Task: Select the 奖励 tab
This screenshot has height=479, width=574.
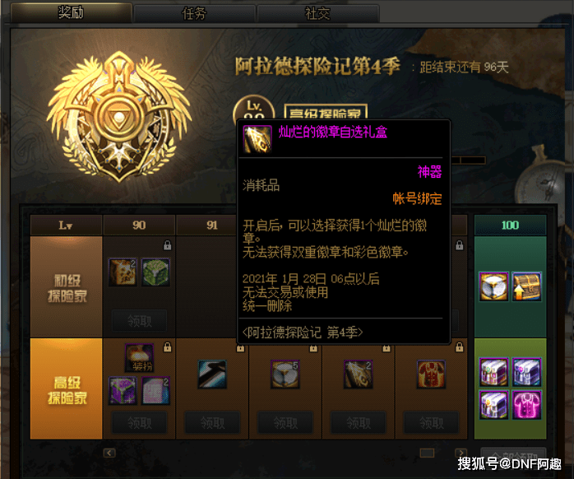Action: pos(71,12)
